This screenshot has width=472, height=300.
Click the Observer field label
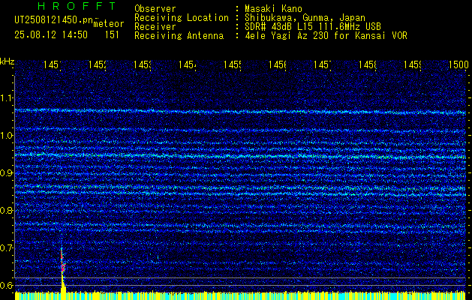[x=155, y=8]
